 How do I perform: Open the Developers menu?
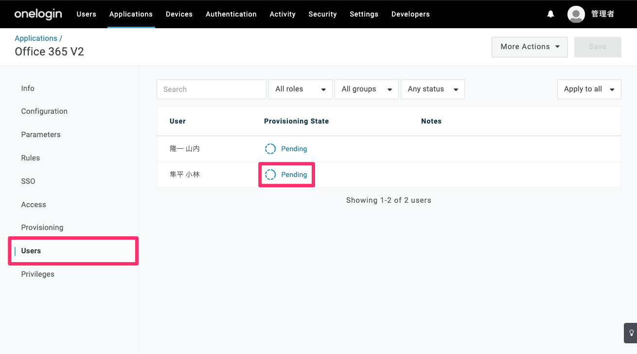pos(410,14)
